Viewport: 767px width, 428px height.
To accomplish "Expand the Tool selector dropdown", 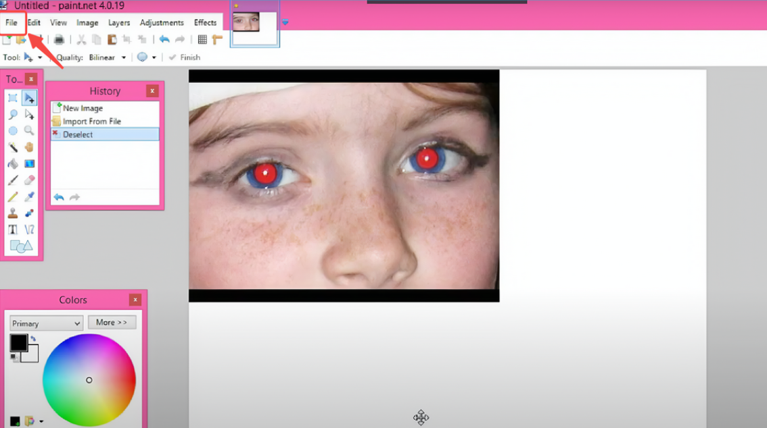I will tap(41, 57).
